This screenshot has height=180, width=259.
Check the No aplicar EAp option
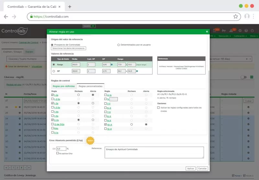(x=58, y=153)
